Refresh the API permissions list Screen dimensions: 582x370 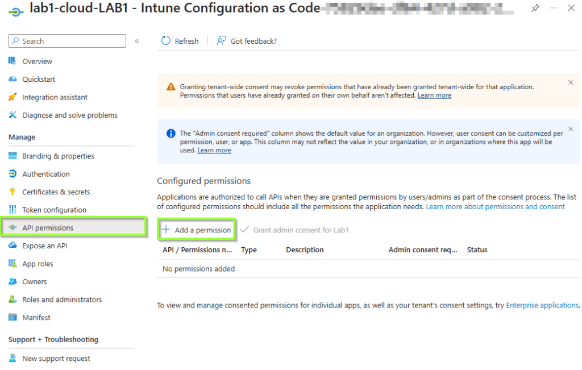click(x=180, y=41)
